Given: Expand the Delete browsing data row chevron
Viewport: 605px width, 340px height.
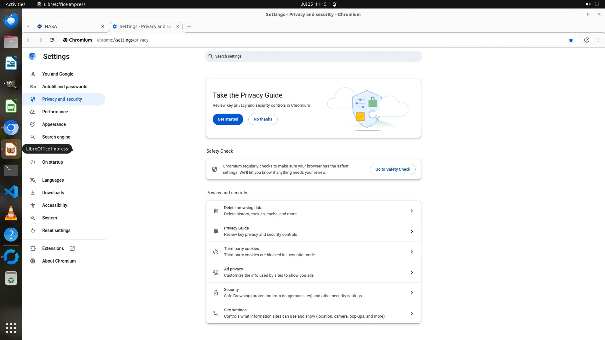Looking at the screenshot, I should 412,211.
